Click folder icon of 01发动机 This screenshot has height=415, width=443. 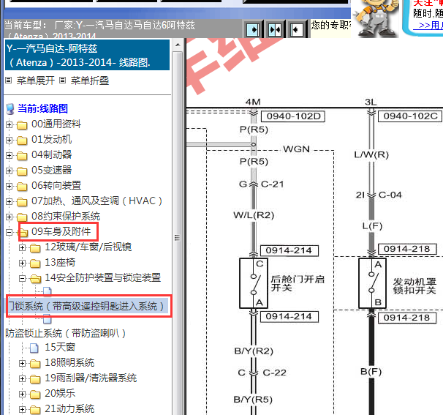point(22,140)
